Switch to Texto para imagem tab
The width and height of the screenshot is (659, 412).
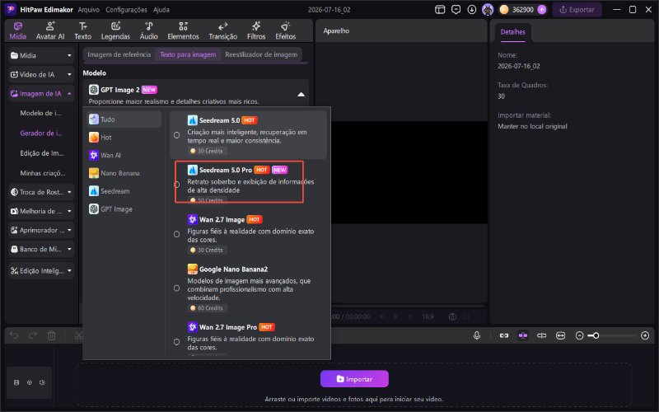click(188, 54)
